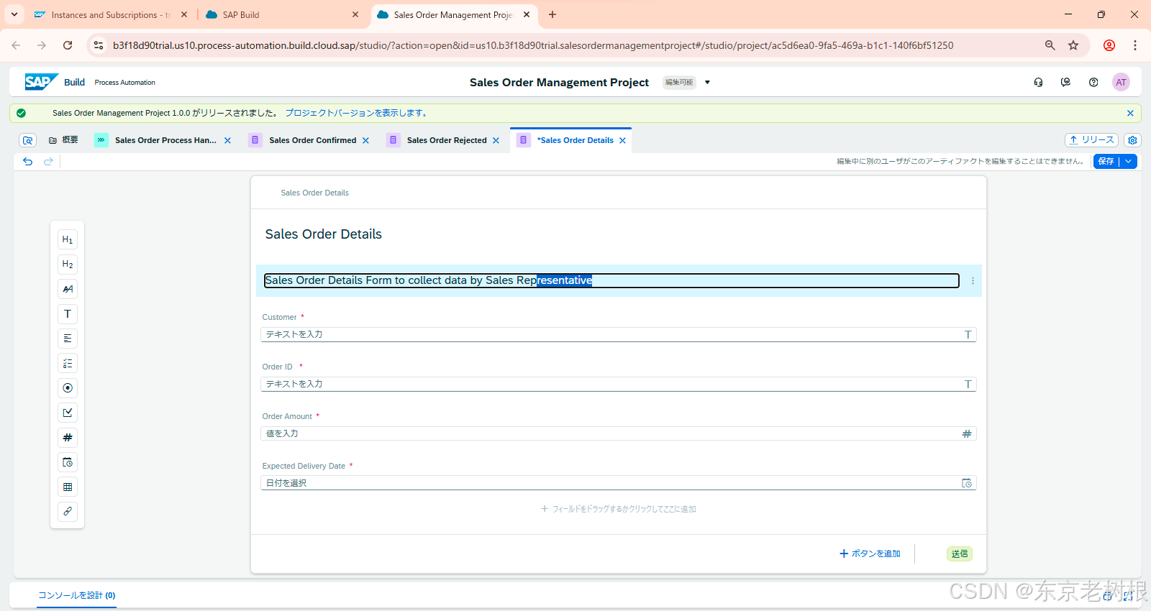Image resolution: width=1151 pixels, height=611 pixels.
Task: Add a text area field
Action: [x=68, y=339]
